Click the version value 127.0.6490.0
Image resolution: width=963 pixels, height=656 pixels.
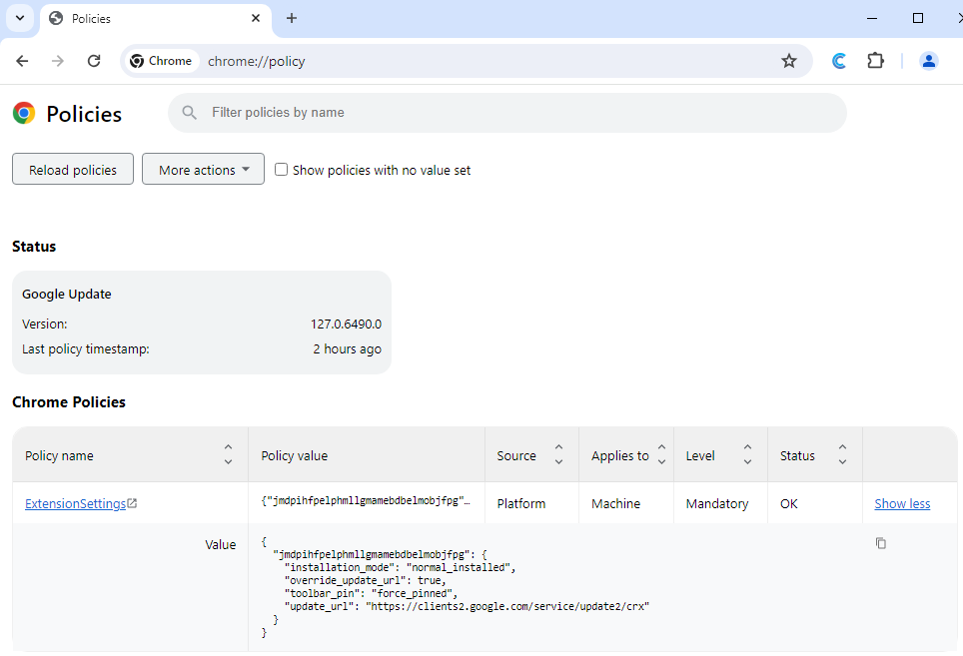[346, 325]
